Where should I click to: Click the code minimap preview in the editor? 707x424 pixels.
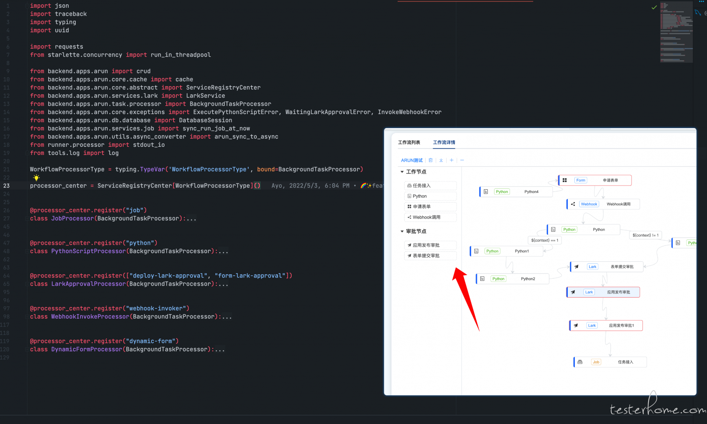click(x=676, y=32)
